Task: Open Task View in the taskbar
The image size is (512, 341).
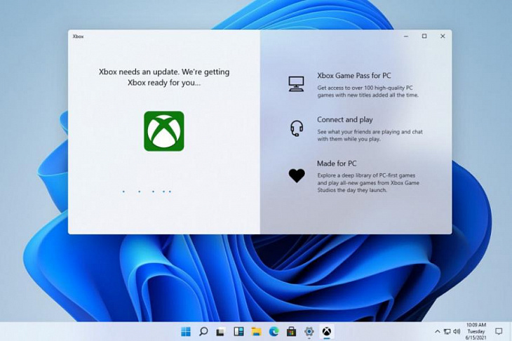Action: [x=221, y=332]
